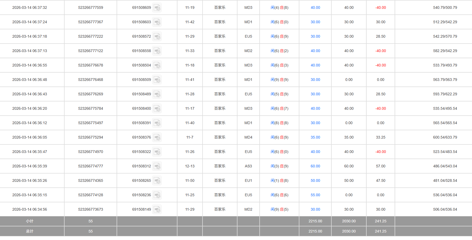Click the 55.00 bet amount link
472x240 pixels.
315,195
